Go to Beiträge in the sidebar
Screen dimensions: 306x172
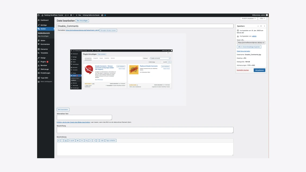43,25
